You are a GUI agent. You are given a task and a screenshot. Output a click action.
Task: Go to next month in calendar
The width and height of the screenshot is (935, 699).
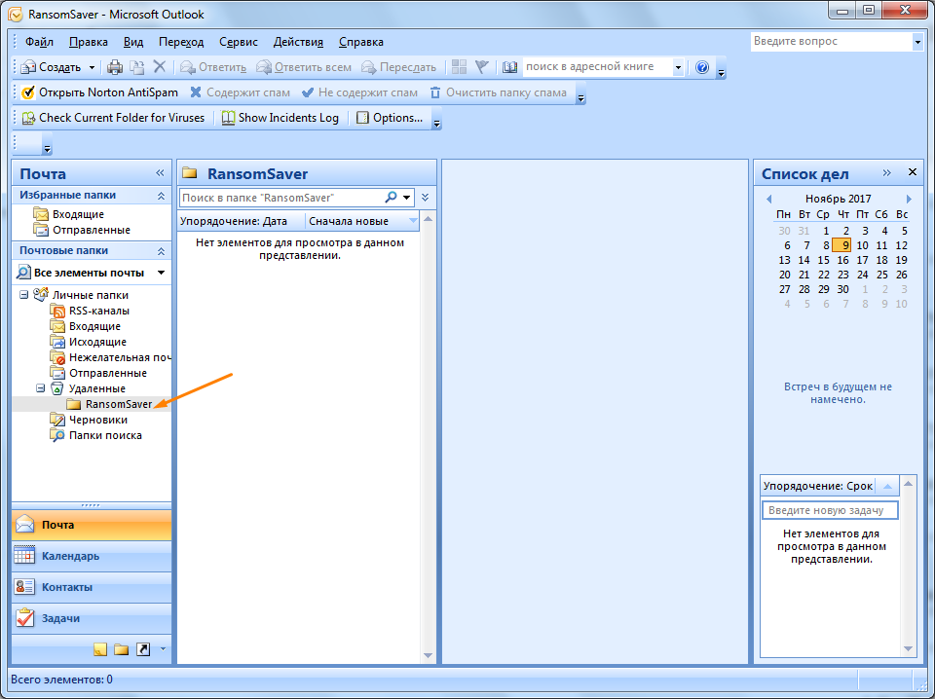909,199
